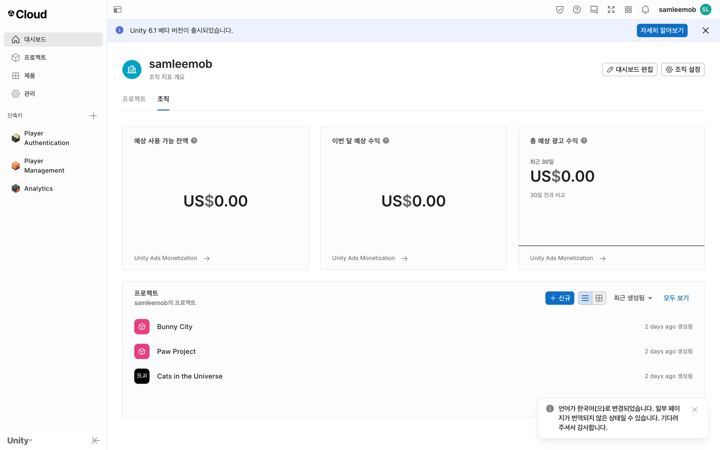Collapse the sidebar with the arrow icon
Screen dimensions: 720x450
(x=96, y=440)
